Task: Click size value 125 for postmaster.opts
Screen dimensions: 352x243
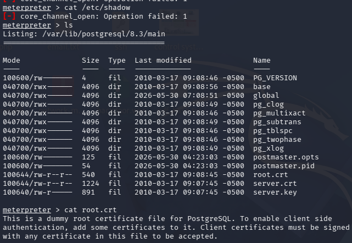Action: tap(88, 157)
